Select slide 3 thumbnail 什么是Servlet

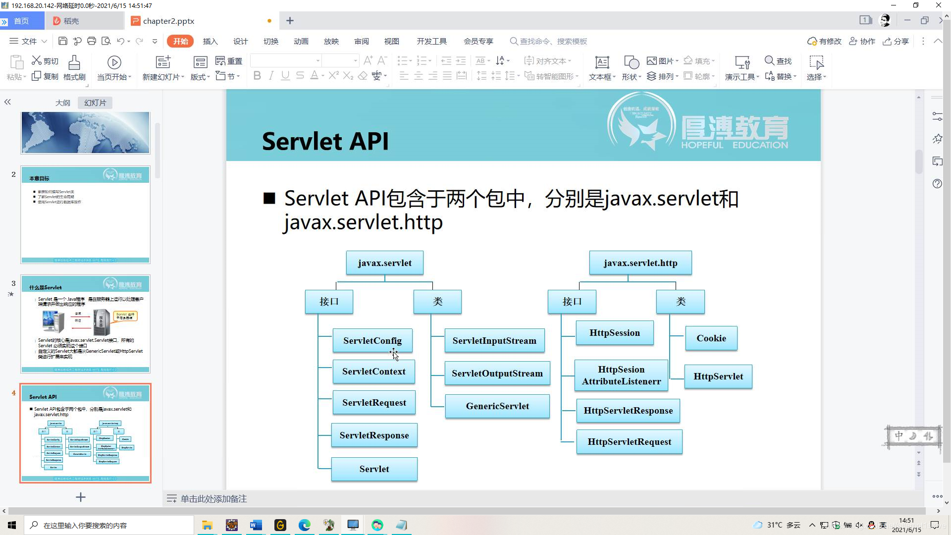click(x=85, y=324)
